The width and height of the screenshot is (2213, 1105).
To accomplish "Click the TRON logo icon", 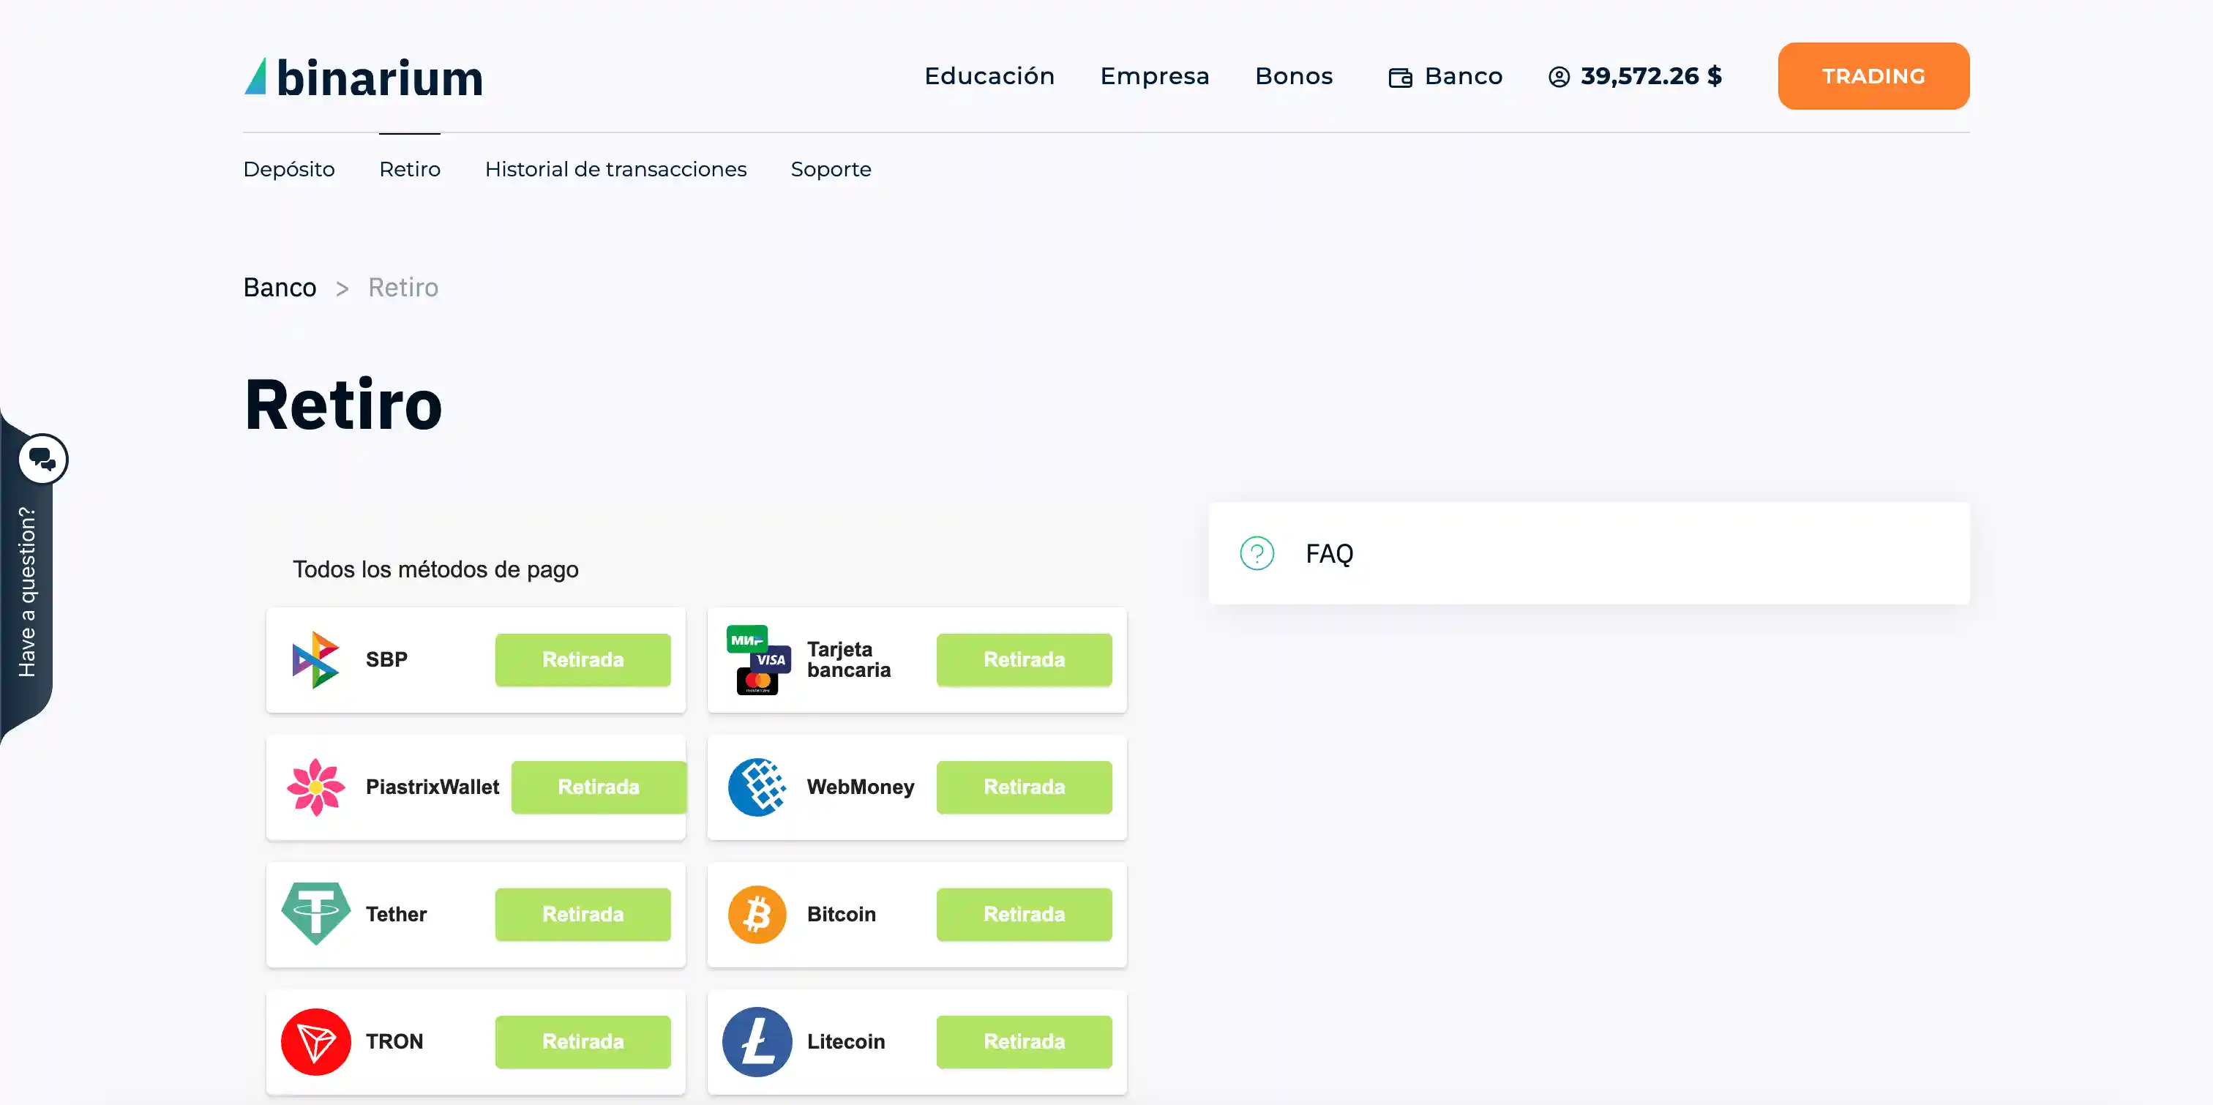I will pyautogui.click(x=315, y=1041).
